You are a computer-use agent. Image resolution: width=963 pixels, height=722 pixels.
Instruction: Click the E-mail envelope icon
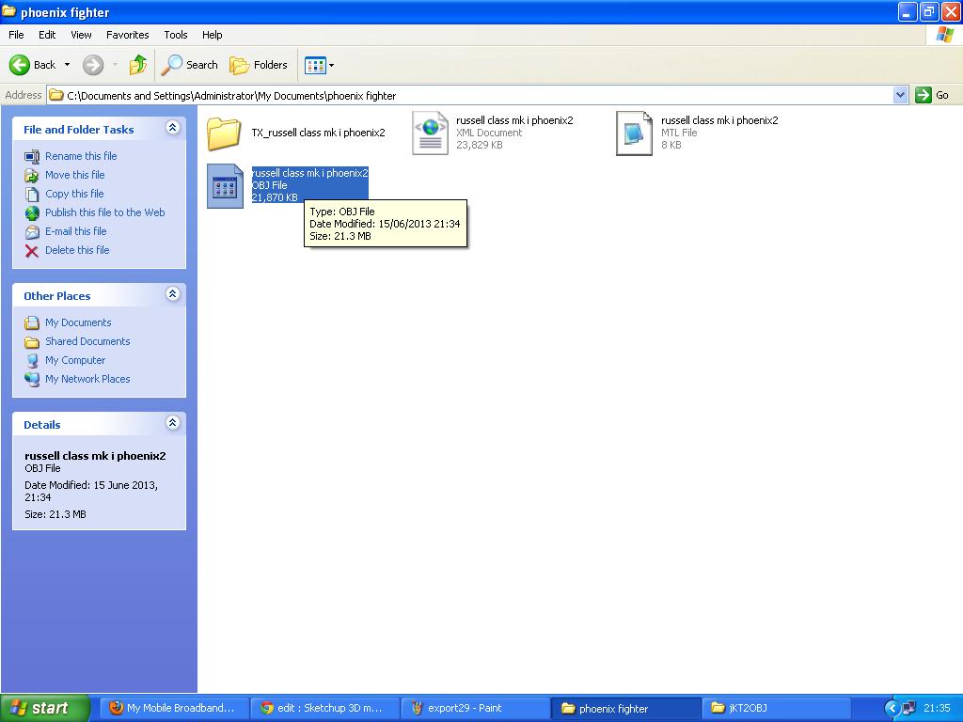(32, 232)
